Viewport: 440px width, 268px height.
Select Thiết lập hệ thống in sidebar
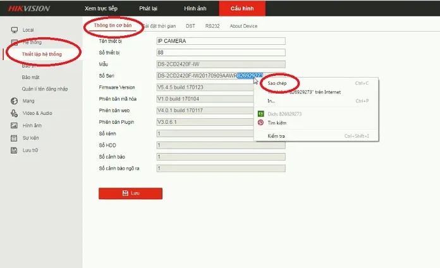coord(42,54)
